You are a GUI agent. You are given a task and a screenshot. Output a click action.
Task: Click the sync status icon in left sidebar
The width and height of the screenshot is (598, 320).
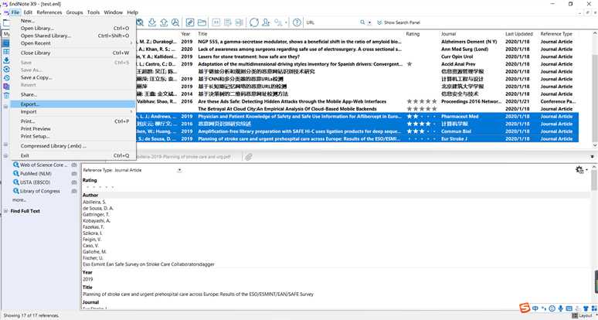pyautogui.click(x=6, y=69)
